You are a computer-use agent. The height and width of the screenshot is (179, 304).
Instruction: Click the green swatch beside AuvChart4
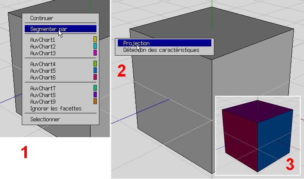(x=95, y=64)
